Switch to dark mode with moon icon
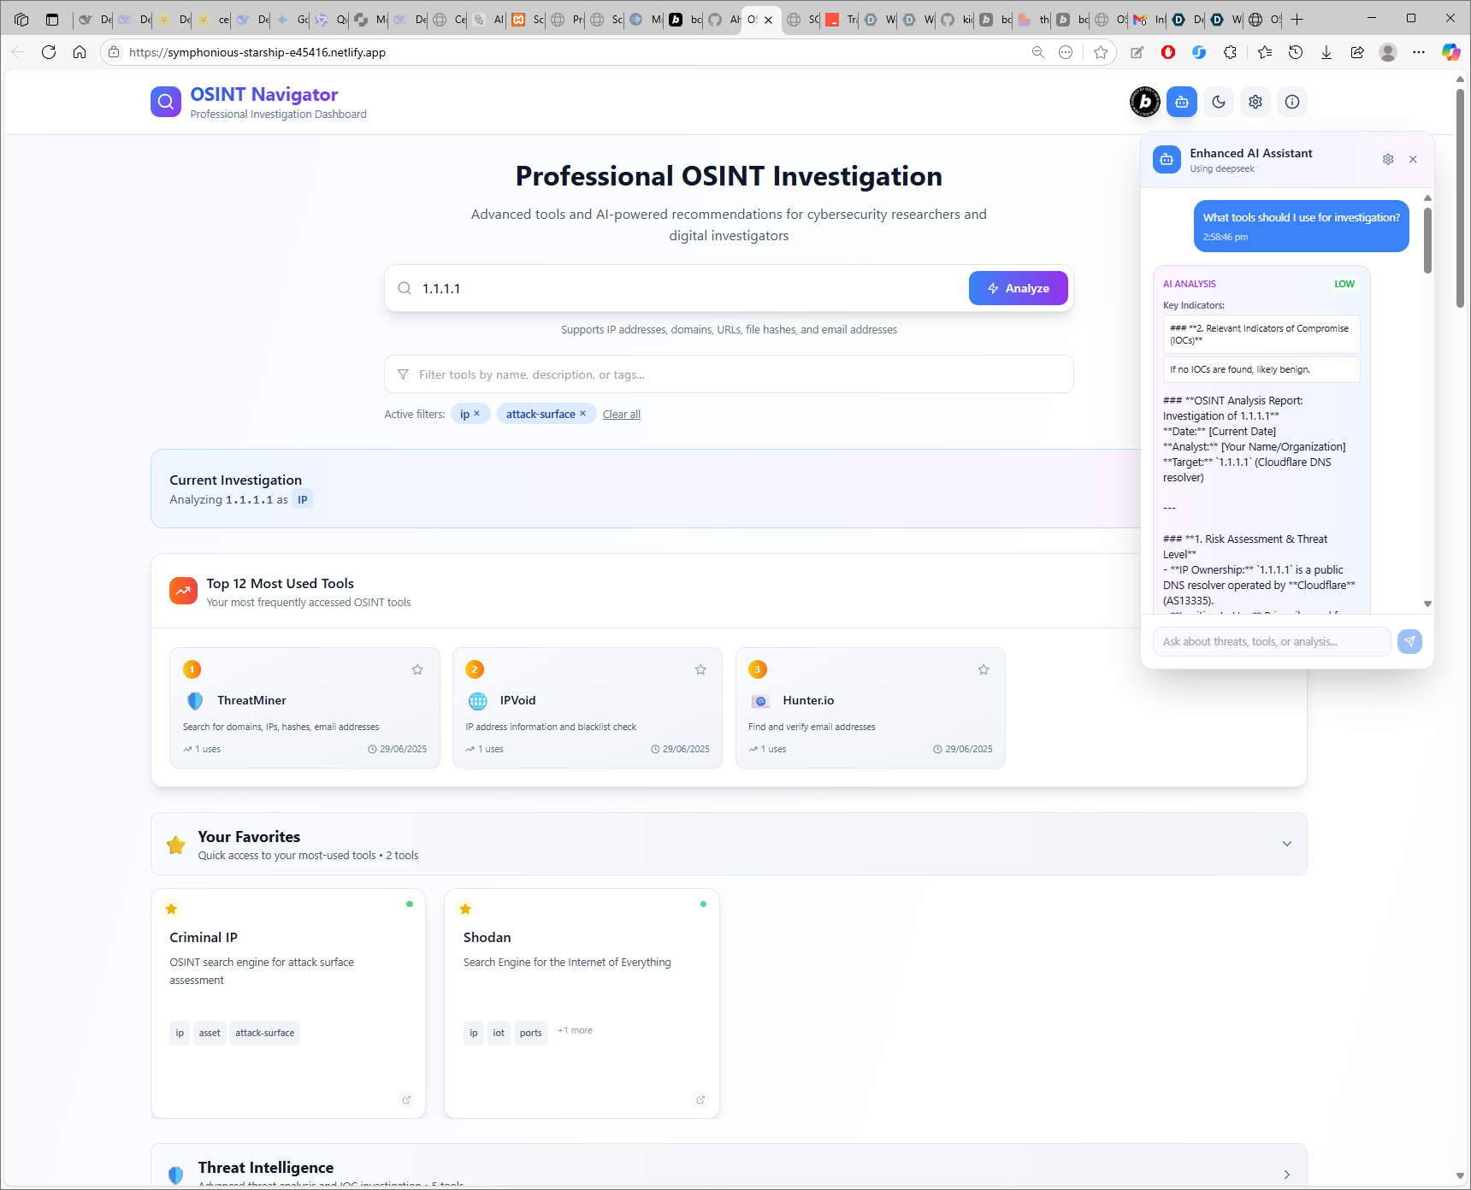Viewport: 1471px width, 1190px height. point(1219,102)
